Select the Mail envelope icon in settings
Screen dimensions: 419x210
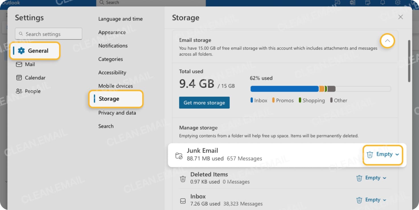[19, 64]
